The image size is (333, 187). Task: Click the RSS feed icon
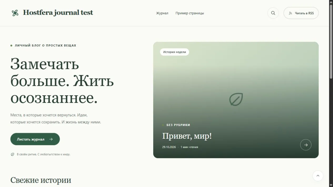[290, 13]
